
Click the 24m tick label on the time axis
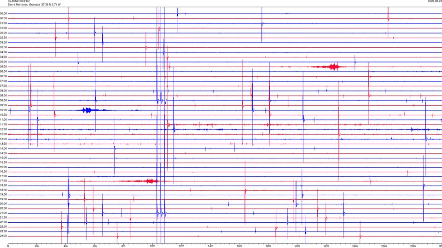click(x=355, y=246)
